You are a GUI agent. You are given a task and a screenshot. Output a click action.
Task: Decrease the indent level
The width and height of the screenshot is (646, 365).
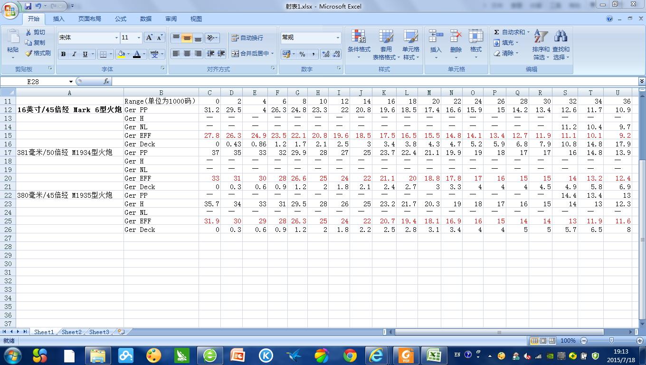pos(210,54)
